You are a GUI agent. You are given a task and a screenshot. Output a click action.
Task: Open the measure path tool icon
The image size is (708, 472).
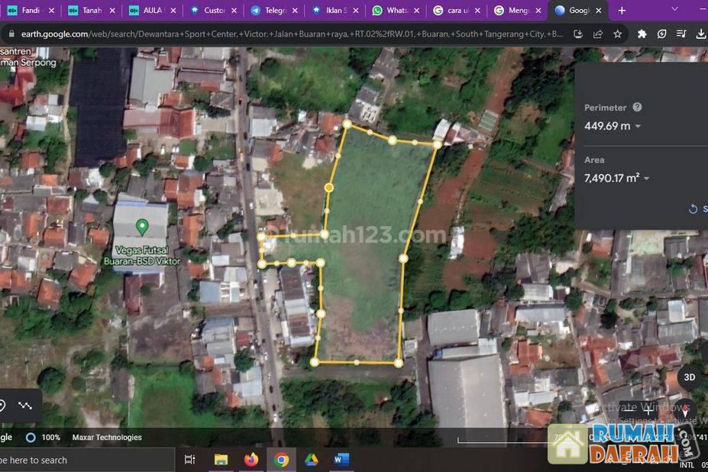pyautogui.click(x=25, y=406)
